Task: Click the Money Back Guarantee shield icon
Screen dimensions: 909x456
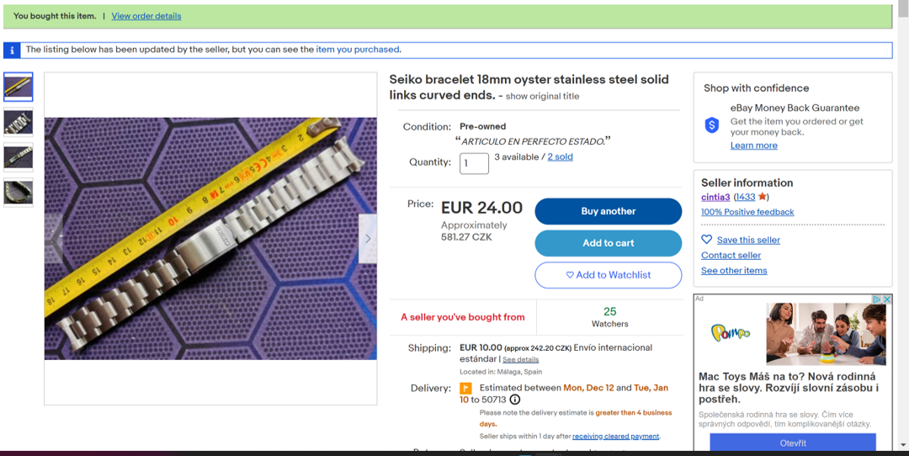Action: pos(712,125)
